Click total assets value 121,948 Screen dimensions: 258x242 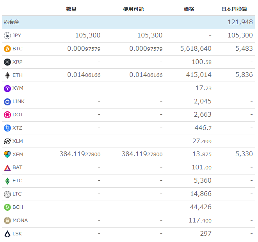pyautogui.click(x=240, y=22)
